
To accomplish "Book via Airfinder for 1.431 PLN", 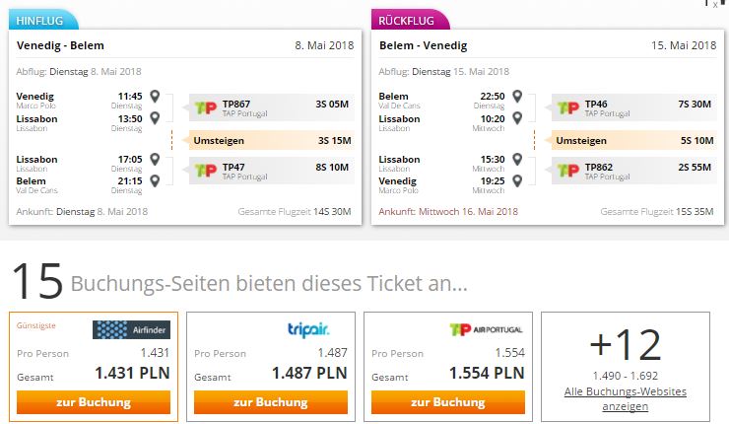I will 94,402.
